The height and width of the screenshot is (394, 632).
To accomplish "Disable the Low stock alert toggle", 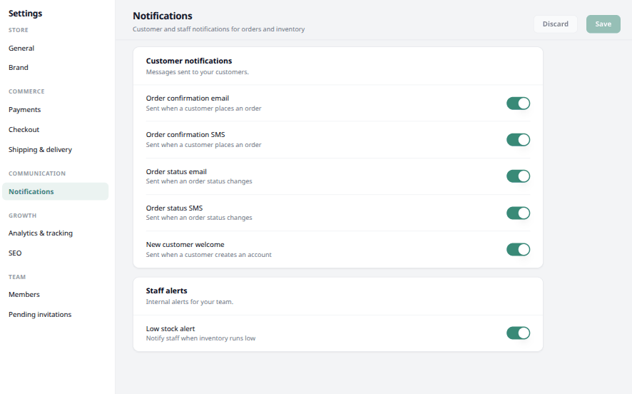I will pos(518,333).
